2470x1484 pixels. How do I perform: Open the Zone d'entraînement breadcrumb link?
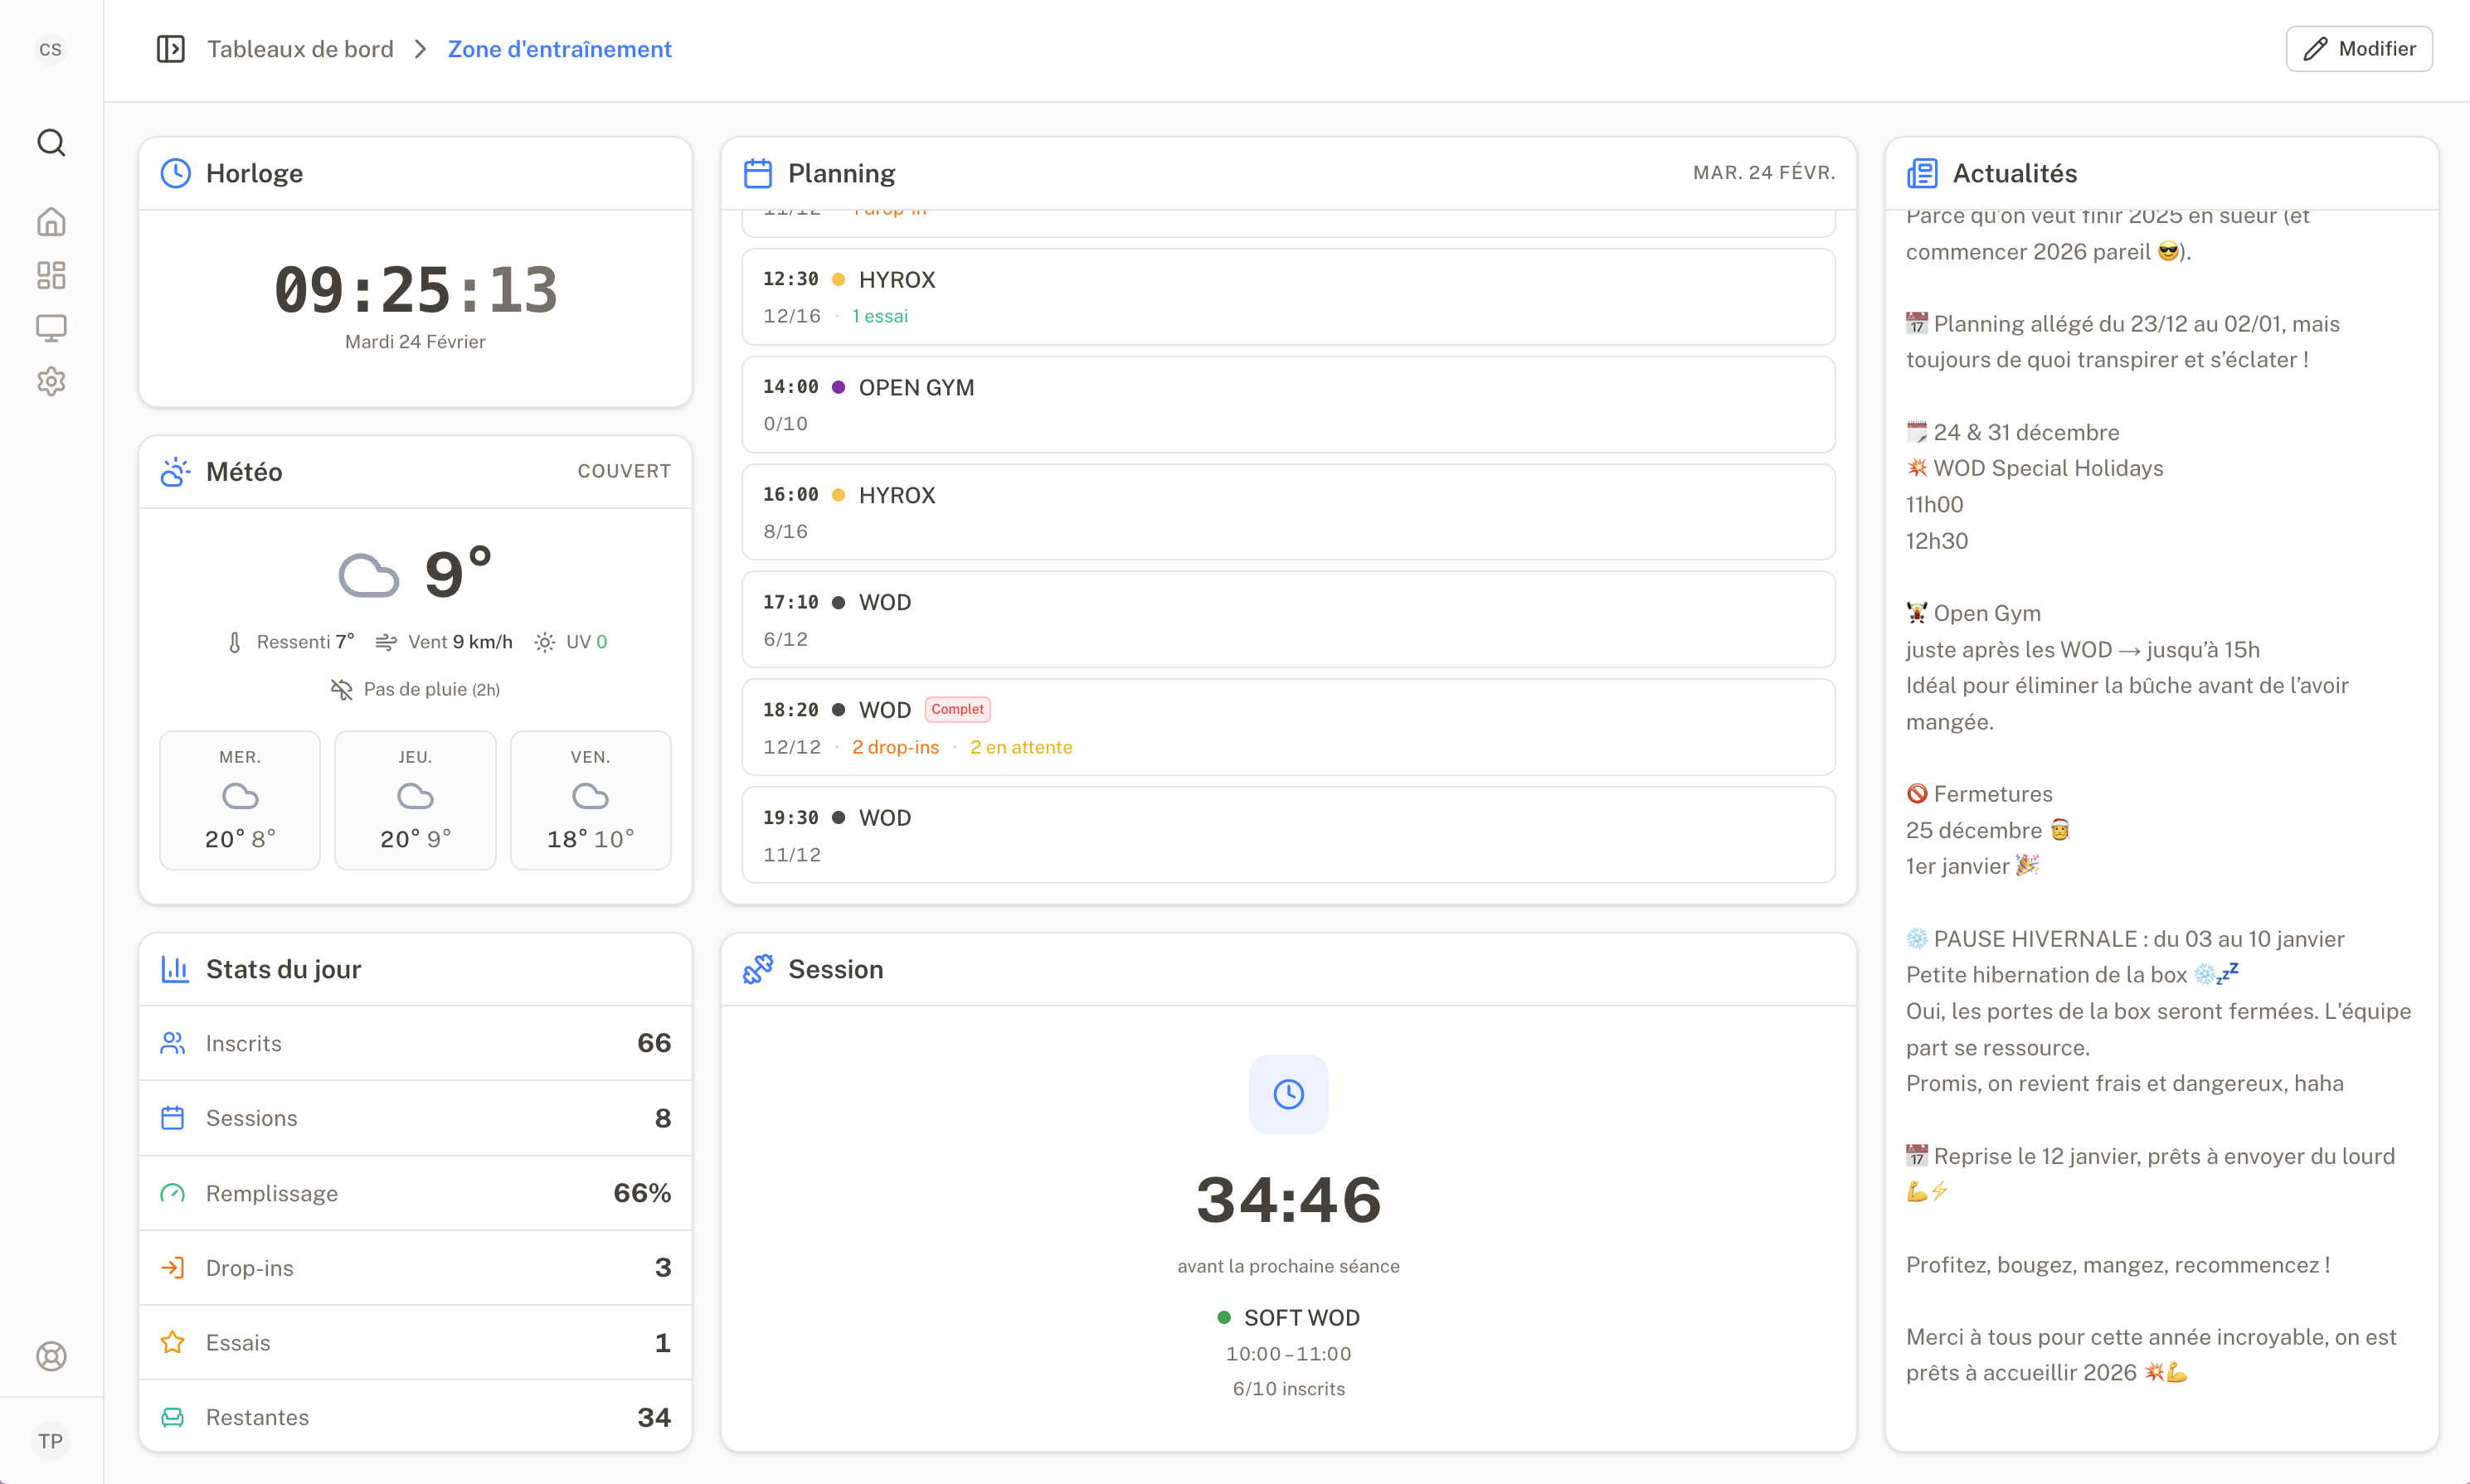point(560,48)
